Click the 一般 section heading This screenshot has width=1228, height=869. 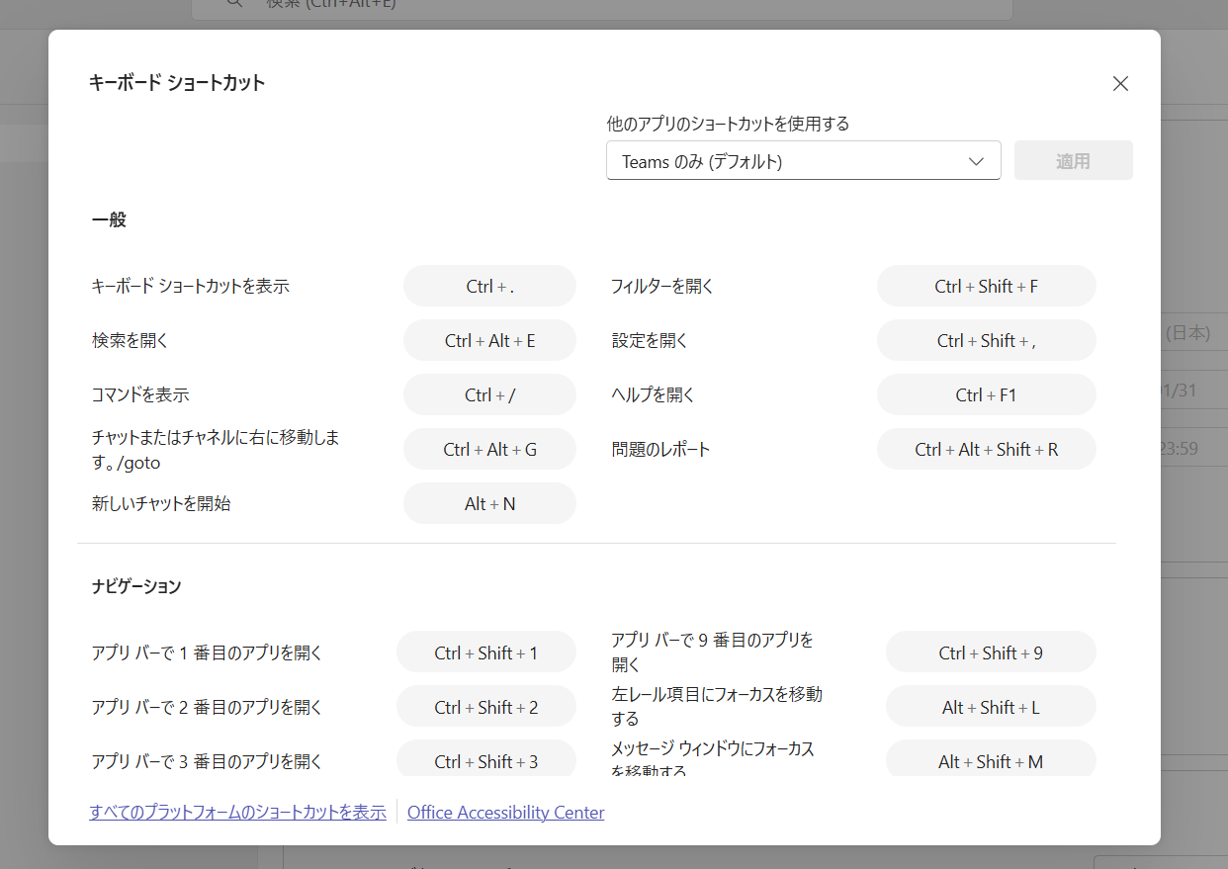(109, 220)
